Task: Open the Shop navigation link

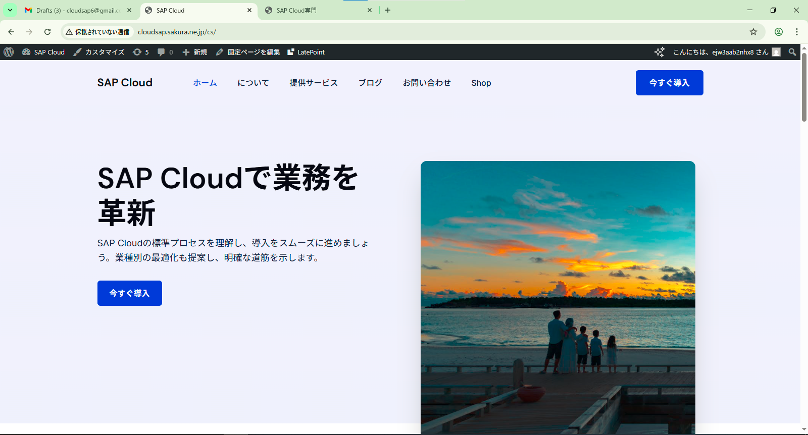Action: pos(481,83)
